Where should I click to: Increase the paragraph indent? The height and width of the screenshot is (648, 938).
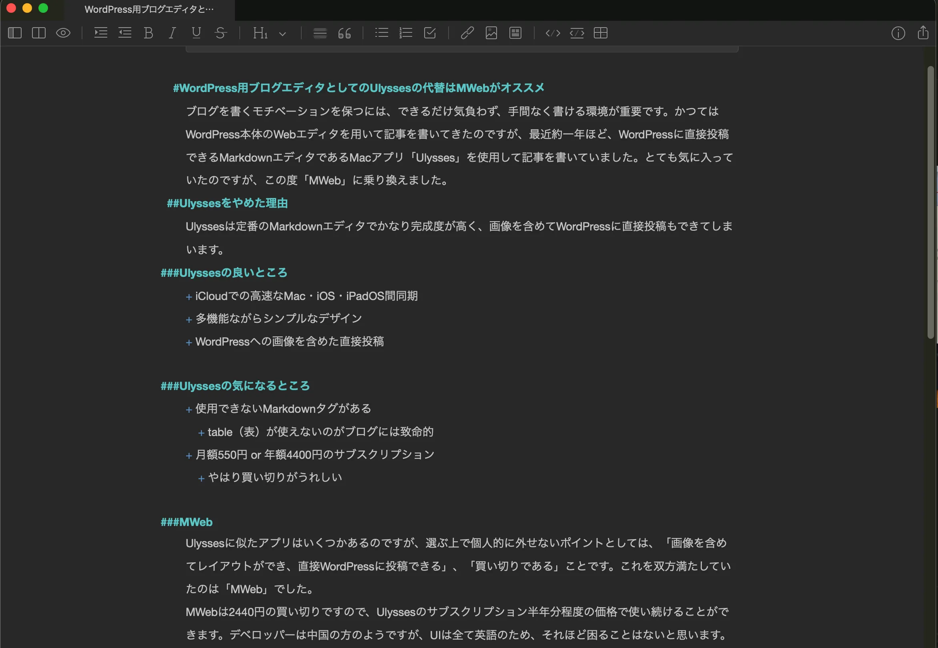click(100, 33)
